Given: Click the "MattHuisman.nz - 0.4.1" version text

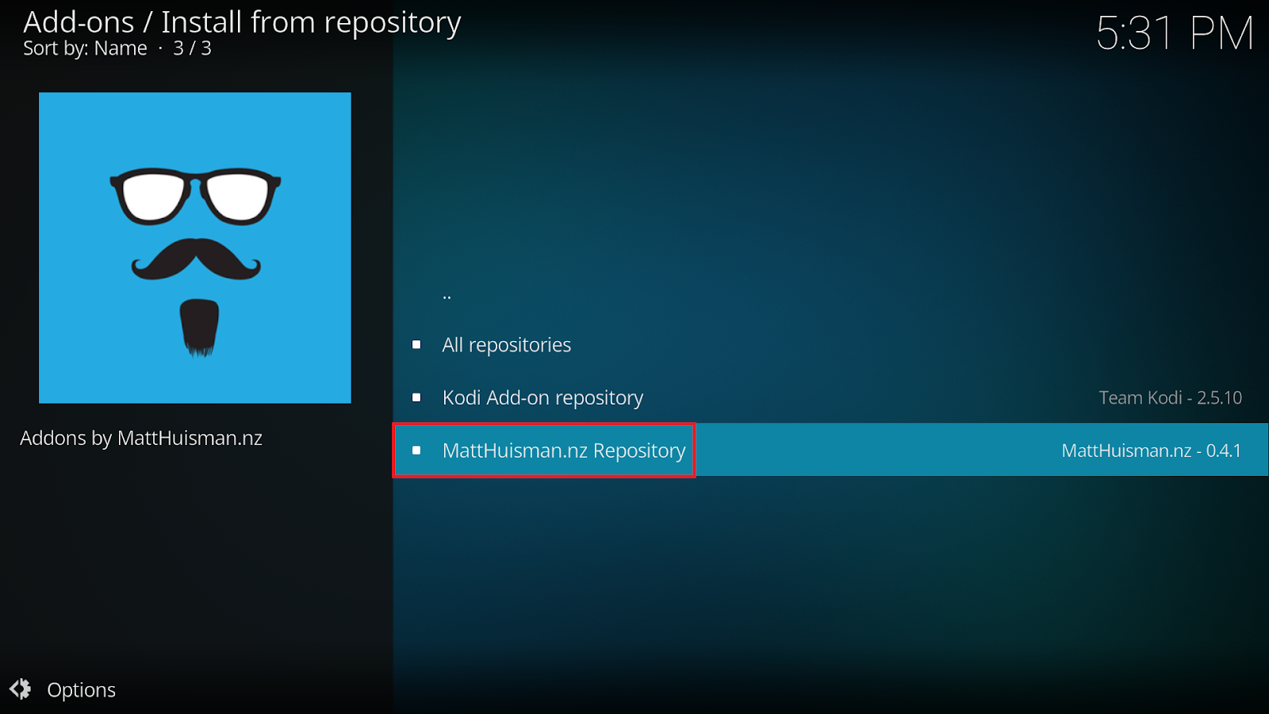Looking at the screenshot, I should click(x=1151, y=451).
